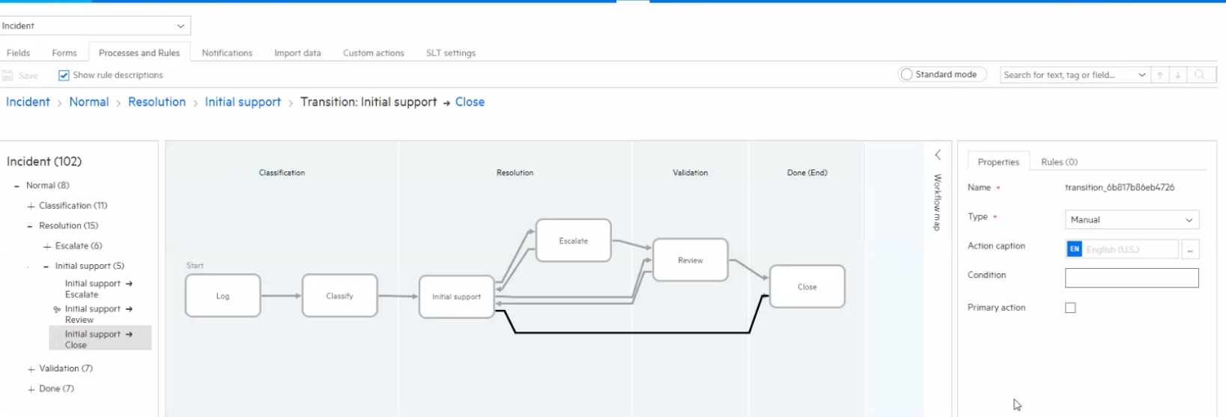Open the Type Manual dropdown
The height and width of the screenshot is (417, 1226).
click(x=1132, y=219)
